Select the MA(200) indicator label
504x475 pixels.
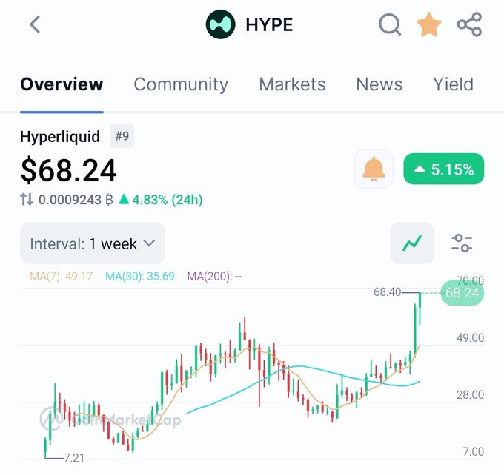(x=214, y=276)
